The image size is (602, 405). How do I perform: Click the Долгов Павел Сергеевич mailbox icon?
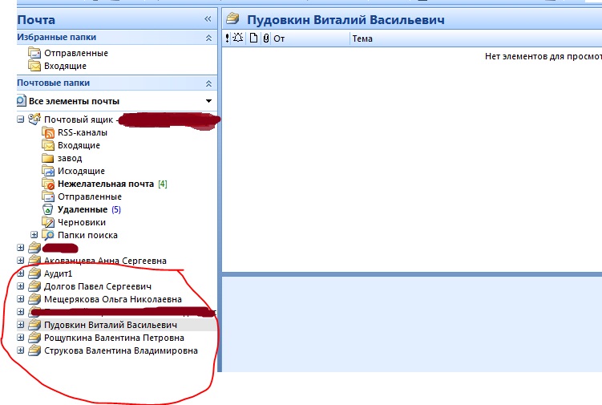pos(34,286)
